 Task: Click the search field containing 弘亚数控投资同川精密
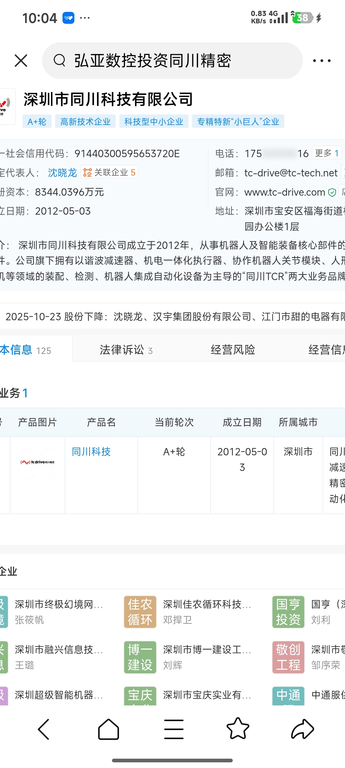click(172, 61)
